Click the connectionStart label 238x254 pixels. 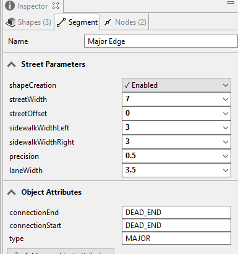(35, 226)
